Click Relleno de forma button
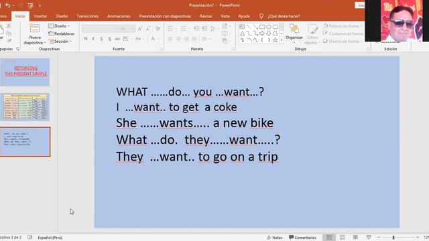 click(x=342, y=26)
